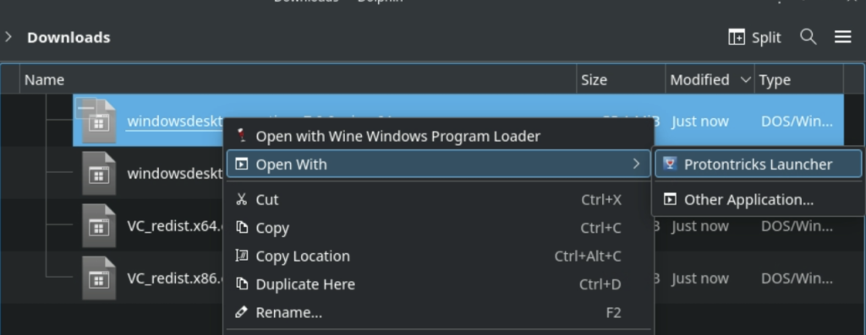Click the Protontricks Launcher icon
The image size is (866, 335).
(670, 165)
